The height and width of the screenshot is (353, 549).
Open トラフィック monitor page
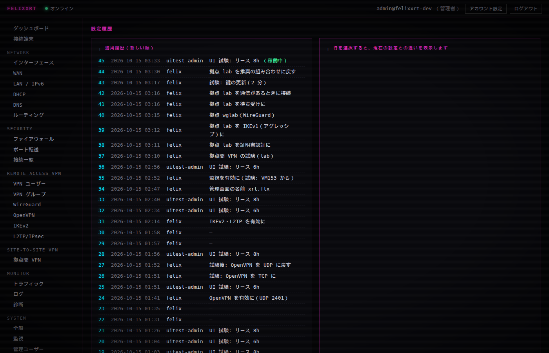(28, 284)
